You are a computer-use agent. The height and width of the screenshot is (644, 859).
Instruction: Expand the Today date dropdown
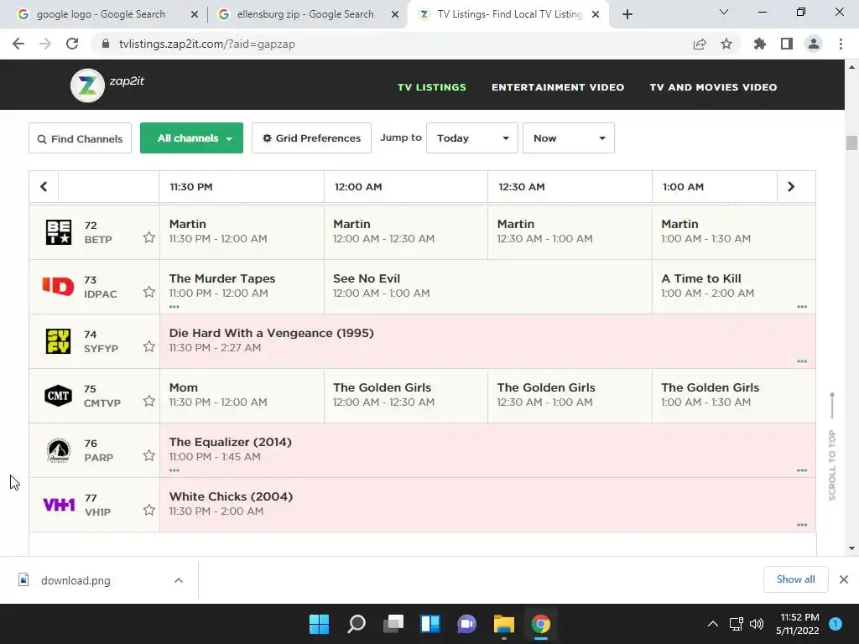472,138
